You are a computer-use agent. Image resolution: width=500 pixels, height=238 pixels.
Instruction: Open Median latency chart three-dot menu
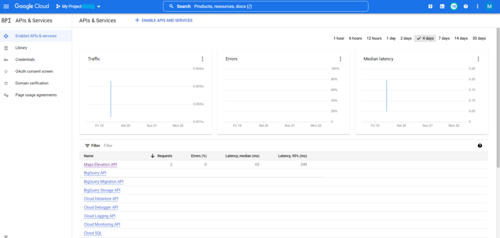click(478, 59)
